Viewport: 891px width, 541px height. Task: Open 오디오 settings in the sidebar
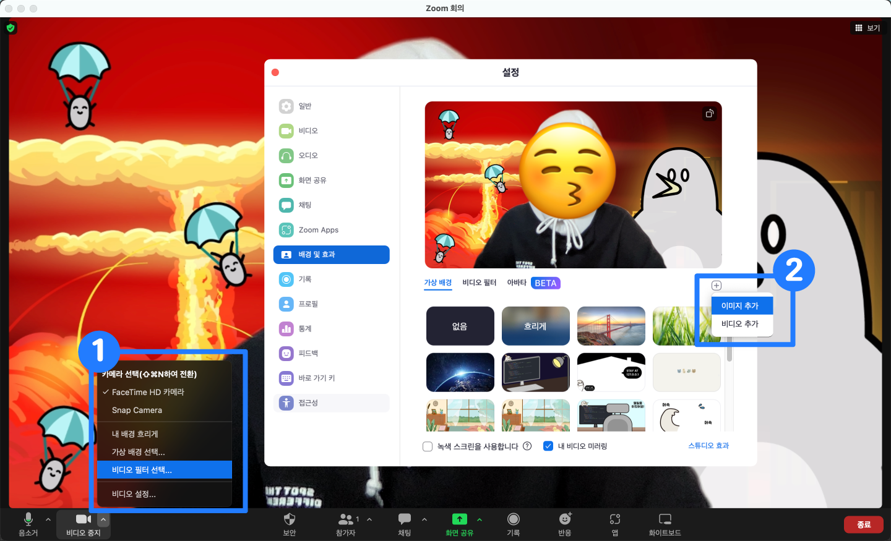point(331,156)
